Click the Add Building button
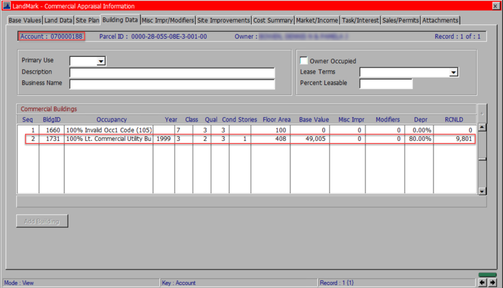503x288 pixels. coord(42,221)
